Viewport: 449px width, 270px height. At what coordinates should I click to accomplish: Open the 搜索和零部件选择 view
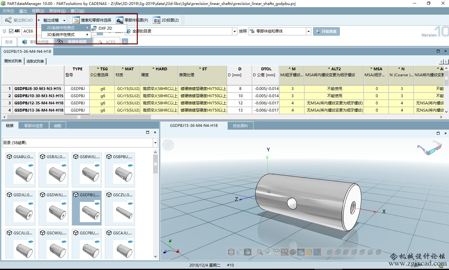[x=92, y=20]
